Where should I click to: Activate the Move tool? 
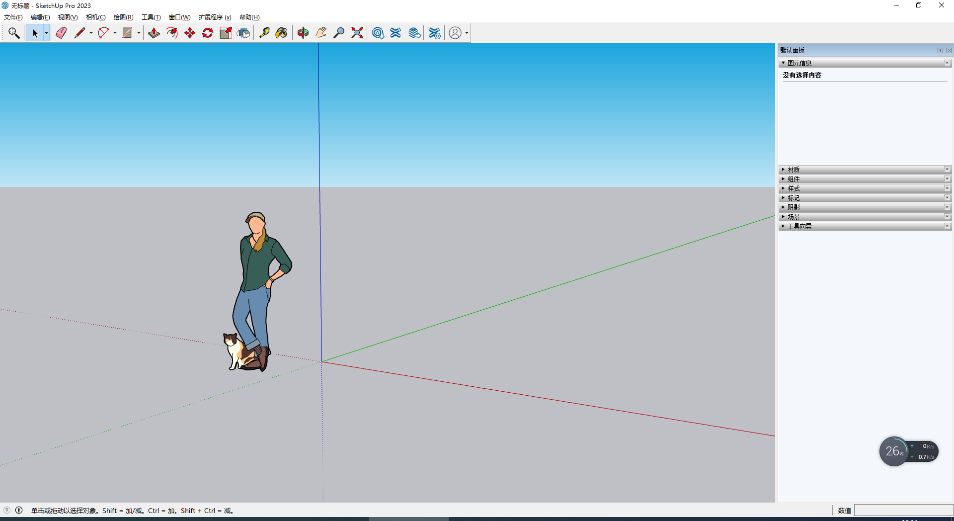tap(190, 33)
